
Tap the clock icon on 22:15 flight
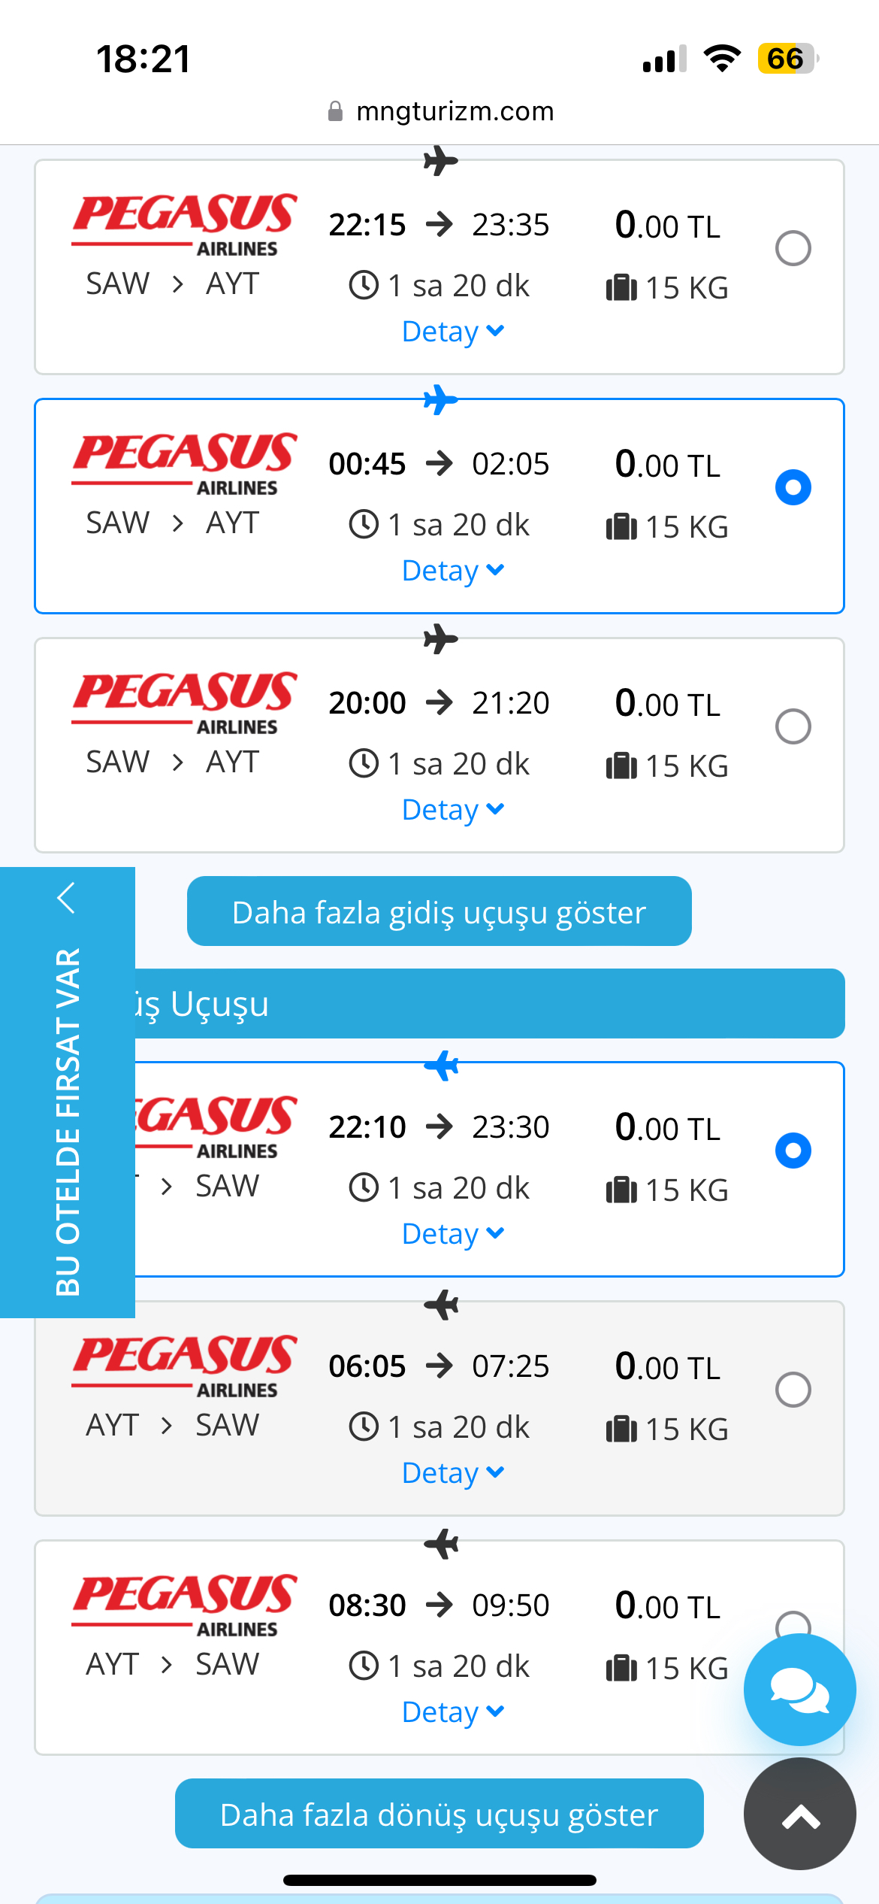(x=364, y=285)
